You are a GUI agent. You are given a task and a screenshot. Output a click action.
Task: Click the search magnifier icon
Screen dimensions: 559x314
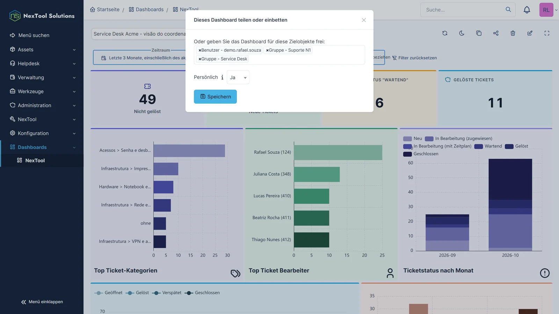[x=508, y=9]
